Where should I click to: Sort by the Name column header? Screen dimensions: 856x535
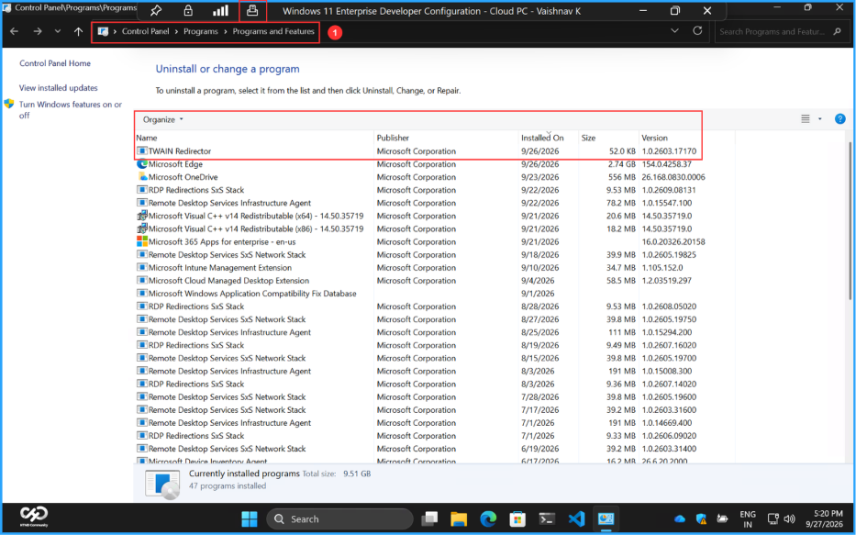click(254, 139)
